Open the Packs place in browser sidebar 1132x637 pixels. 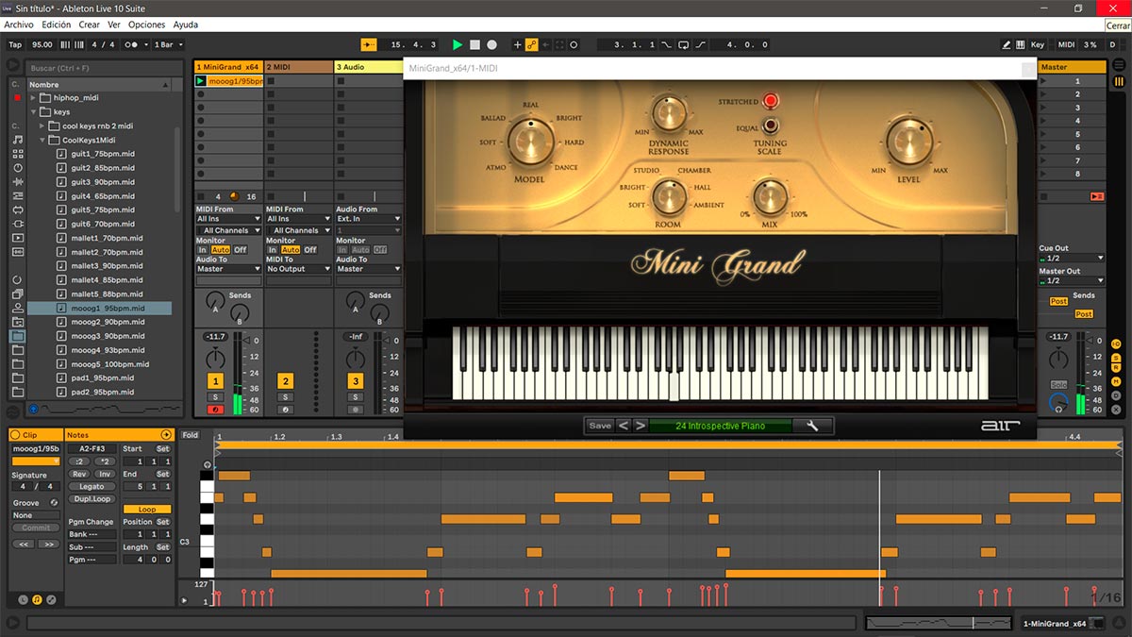(x=17, y=293)
